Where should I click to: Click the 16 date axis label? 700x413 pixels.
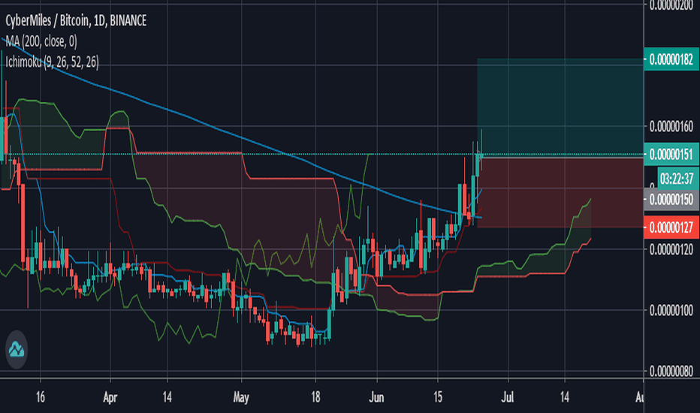[40, 397]
